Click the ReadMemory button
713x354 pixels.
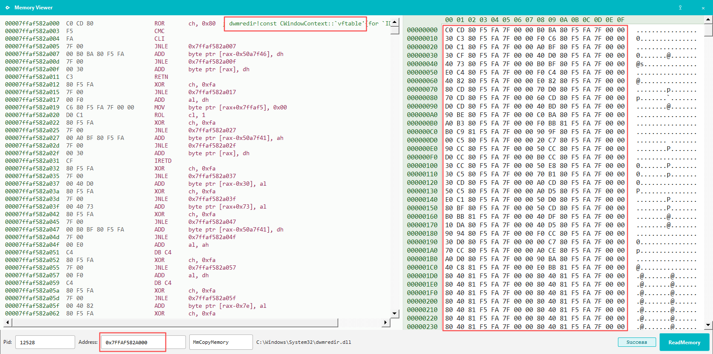pos(684,342)
